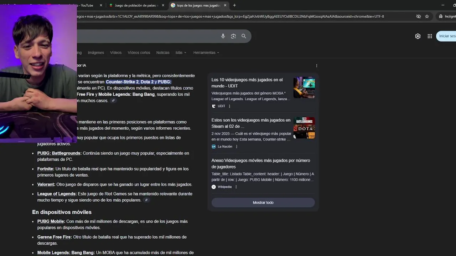Click the 'Fortnite:' term
456x256 pixels.
pos(46,169)
